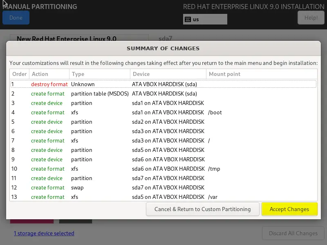The height and width of the screenshot is (245, 327).
Task: Click the keyboard layout icon beside us
Action: pos(188,19)
